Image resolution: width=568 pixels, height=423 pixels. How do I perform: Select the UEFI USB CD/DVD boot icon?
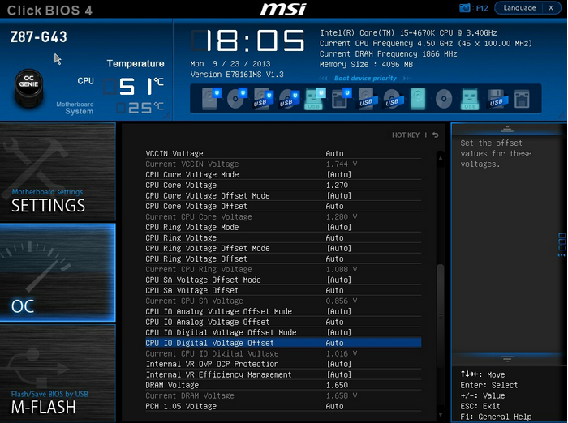(x=289, y=98)
